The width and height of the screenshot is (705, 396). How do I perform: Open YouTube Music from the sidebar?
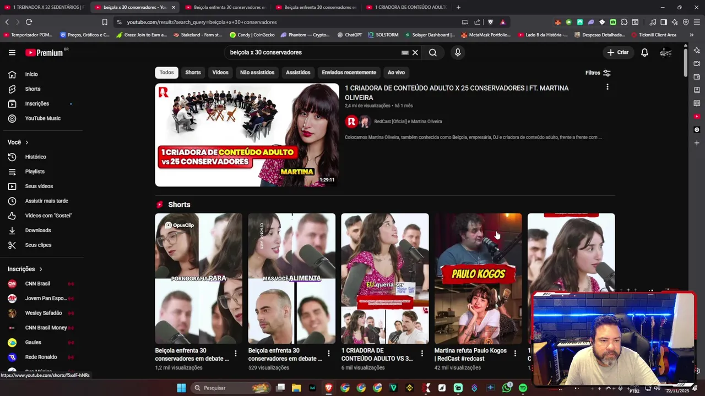41,118
